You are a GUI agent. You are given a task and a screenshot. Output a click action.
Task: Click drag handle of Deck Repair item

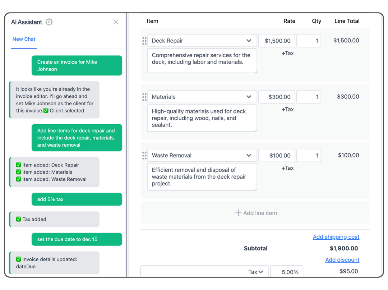click(144, 41)
